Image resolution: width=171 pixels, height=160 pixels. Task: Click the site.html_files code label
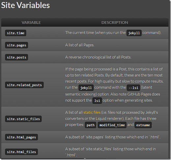(x=21, y=152)
